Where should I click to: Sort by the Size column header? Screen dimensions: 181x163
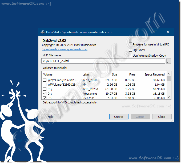tap(110, 74)
